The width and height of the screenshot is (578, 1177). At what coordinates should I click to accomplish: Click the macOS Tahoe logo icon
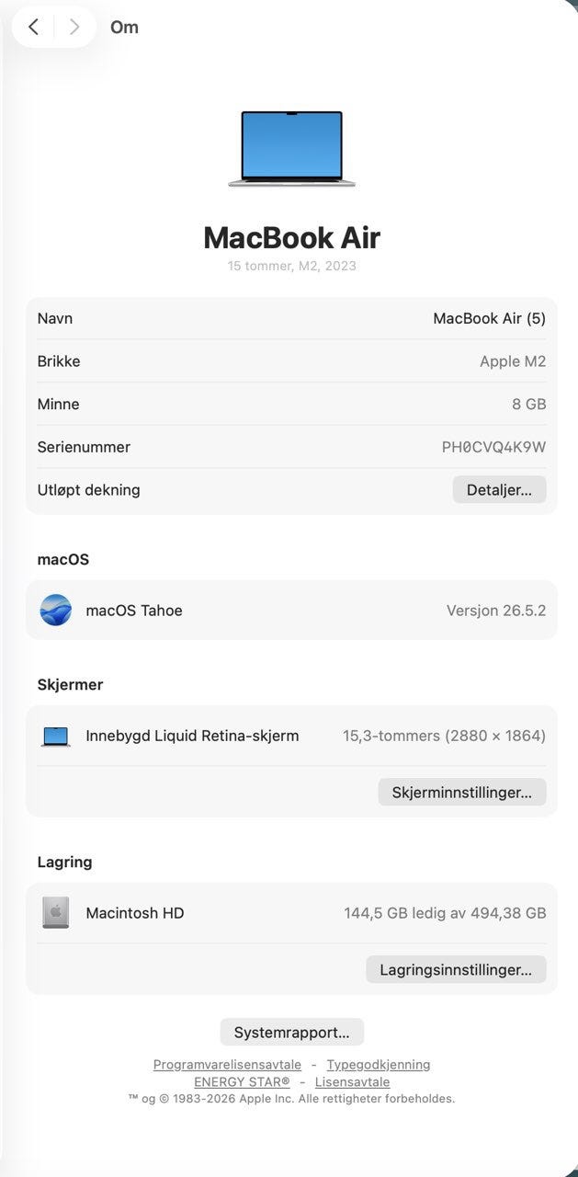[55, 610]
